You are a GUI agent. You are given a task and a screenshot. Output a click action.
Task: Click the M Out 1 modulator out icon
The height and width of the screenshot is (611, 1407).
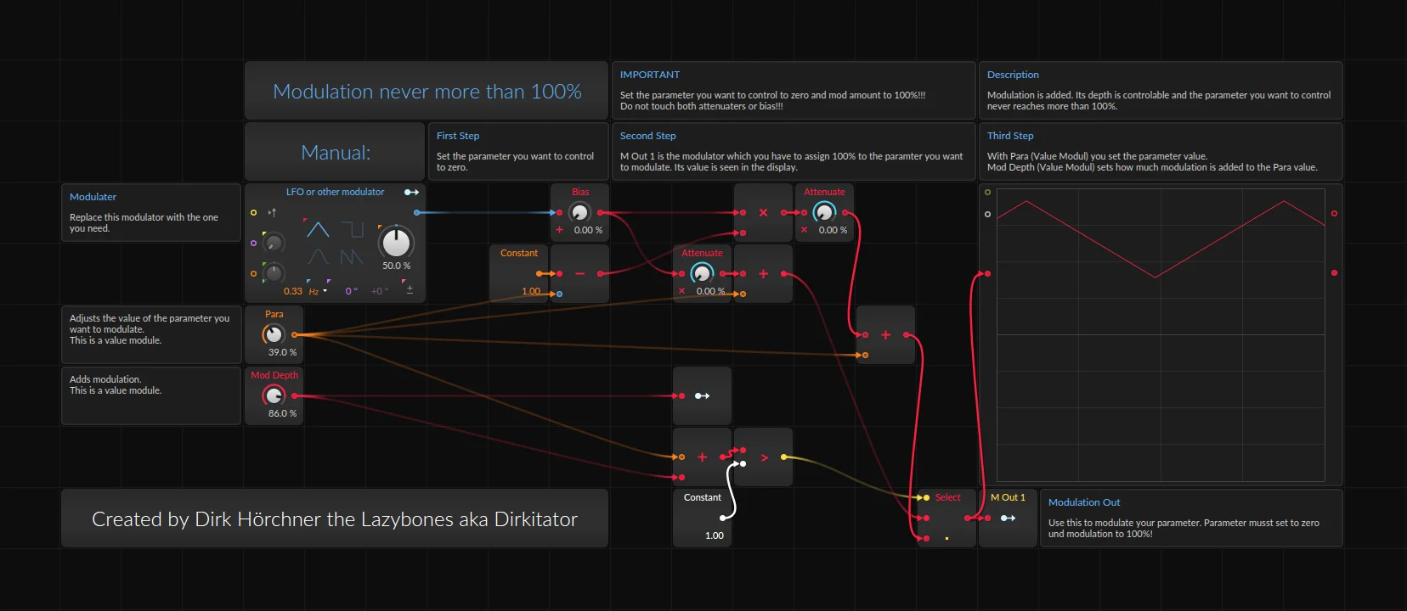[x=1008, y=518]
